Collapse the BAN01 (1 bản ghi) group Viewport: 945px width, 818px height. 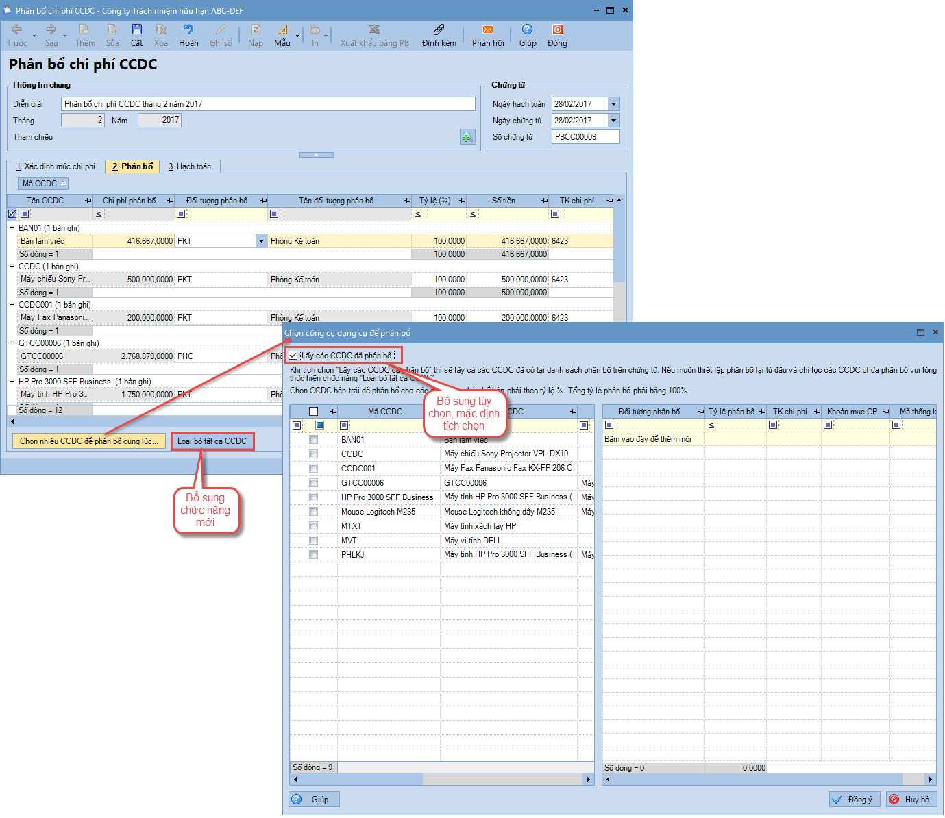12,228
